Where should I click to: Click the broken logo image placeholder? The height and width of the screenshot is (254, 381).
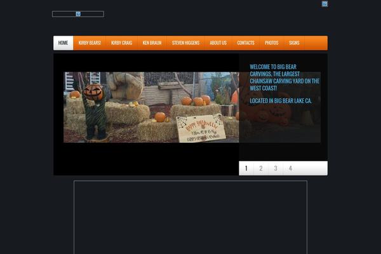point(78,14)
